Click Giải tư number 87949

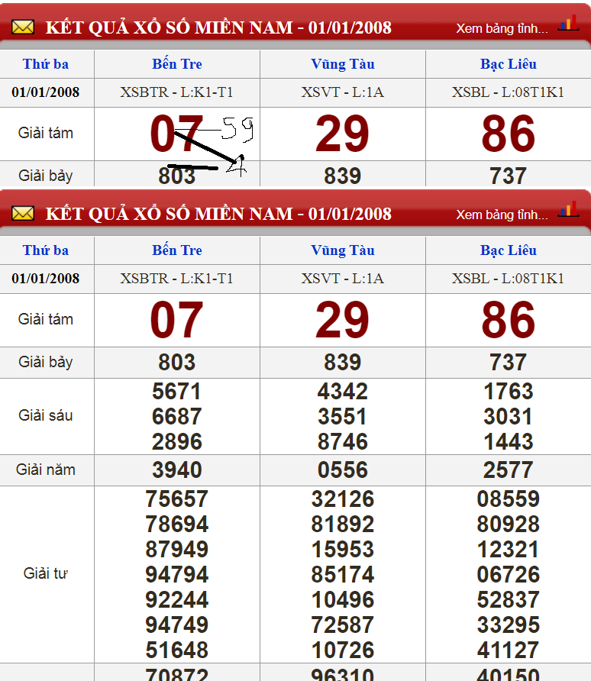(x=176, y=550)
